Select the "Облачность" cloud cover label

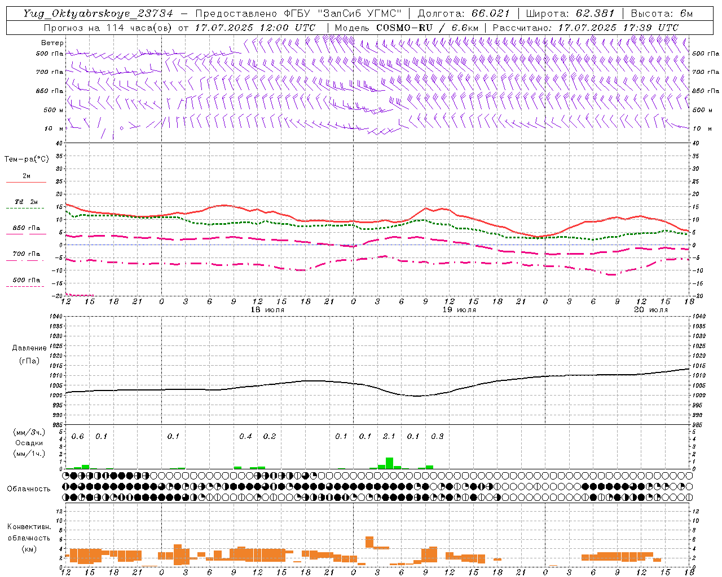click(29, 489)
